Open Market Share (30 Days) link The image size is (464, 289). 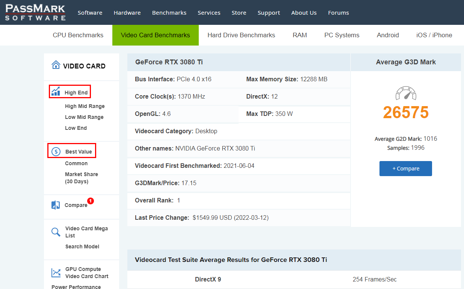82,178
